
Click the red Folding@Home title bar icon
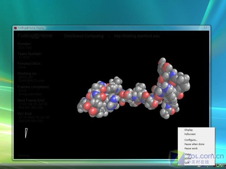point(15,28)
